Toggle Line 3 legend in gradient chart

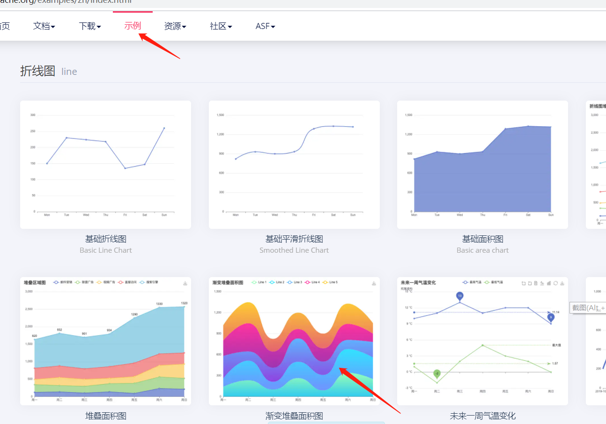(x=294, y=282)
